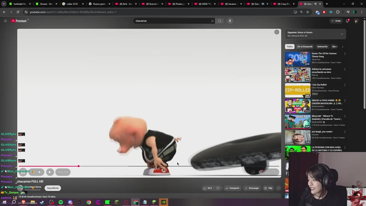Open the video info card icon

(277, 32)
